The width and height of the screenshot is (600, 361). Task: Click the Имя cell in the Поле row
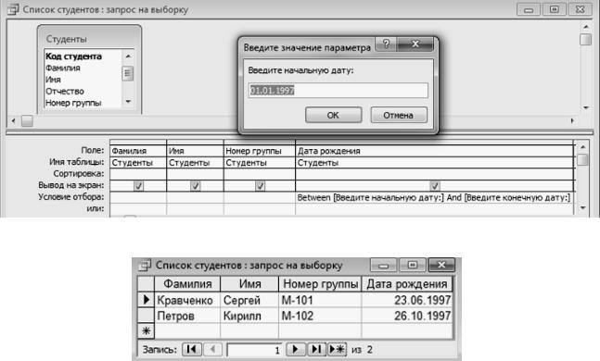[x=195, y=151]
